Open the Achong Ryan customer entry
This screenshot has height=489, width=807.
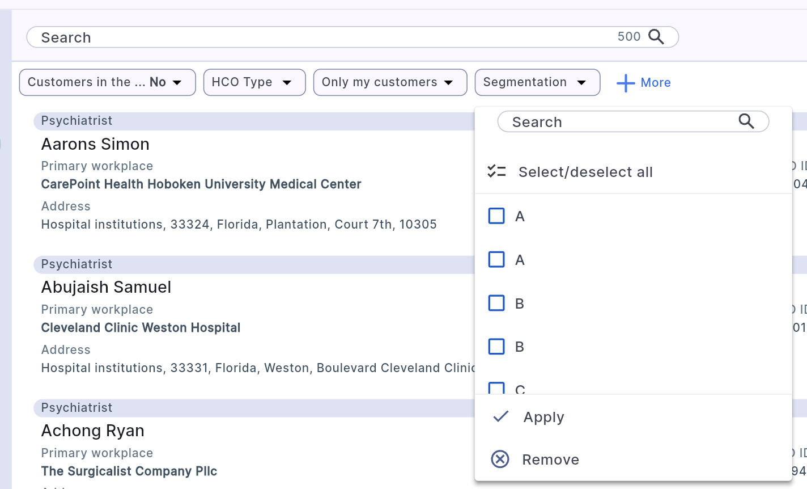(x=93, y=431)
